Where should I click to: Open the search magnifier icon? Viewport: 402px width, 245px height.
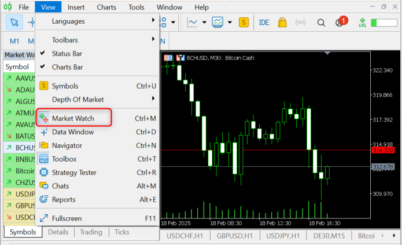[x=321, y=23]
